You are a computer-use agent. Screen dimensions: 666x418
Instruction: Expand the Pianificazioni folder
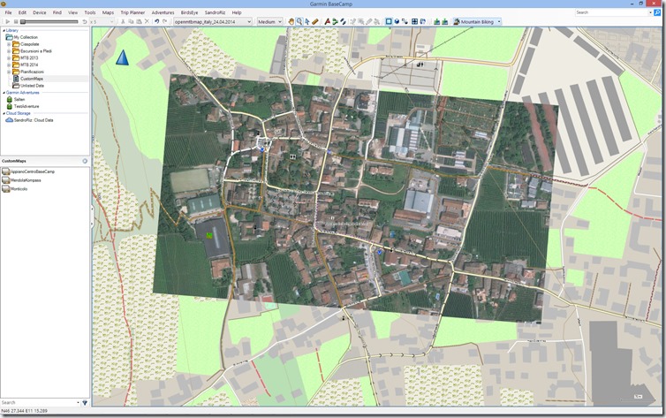click(9, 72)
